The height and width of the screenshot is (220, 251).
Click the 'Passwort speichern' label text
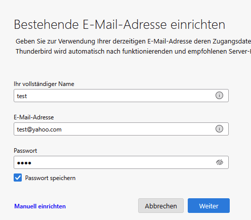[x=50, y=178]
